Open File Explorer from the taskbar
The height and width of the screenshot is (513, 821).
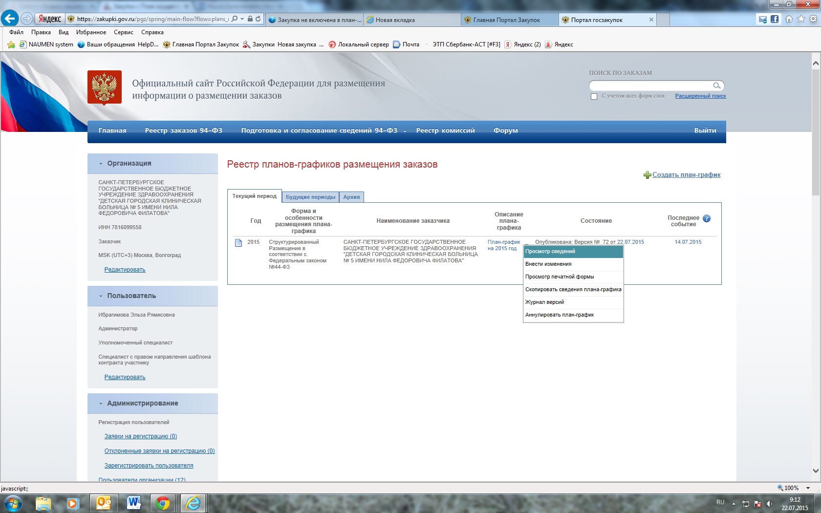point(43,503)
